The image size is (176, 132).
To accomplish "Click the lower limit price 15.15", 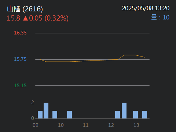I will click(x=20, y=85).
